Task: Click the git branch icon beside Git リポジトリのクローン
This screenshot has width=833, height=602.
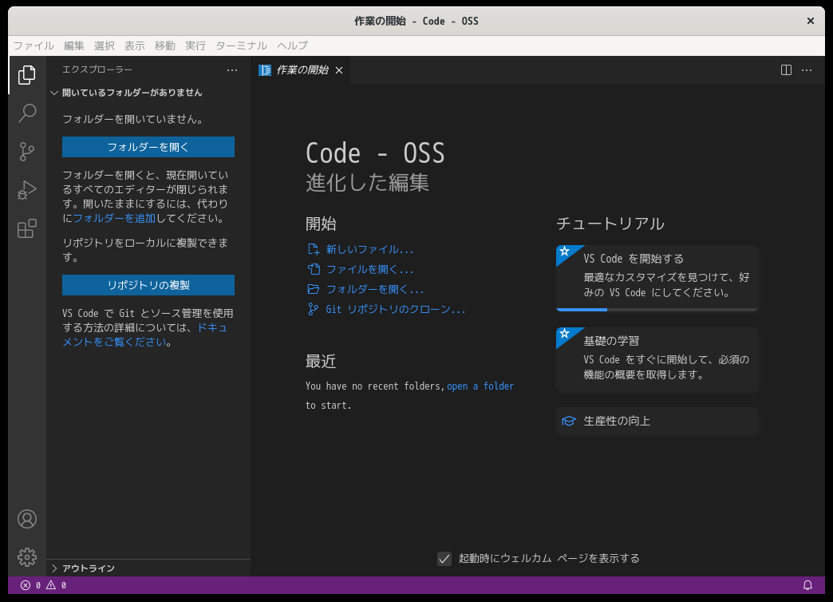Action: click(314, 309)
